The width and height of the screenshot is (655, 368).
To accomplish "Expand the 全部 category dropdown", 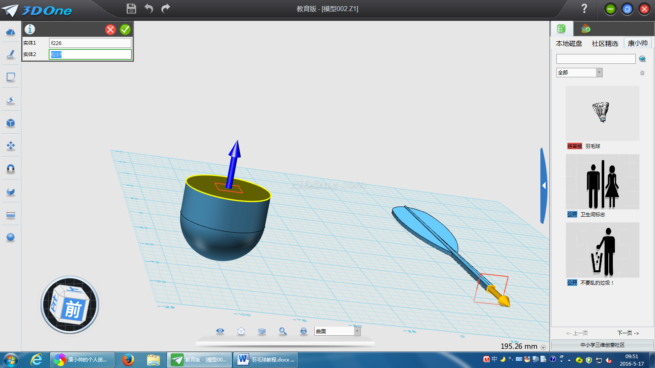I will click(x=599, y=72).
